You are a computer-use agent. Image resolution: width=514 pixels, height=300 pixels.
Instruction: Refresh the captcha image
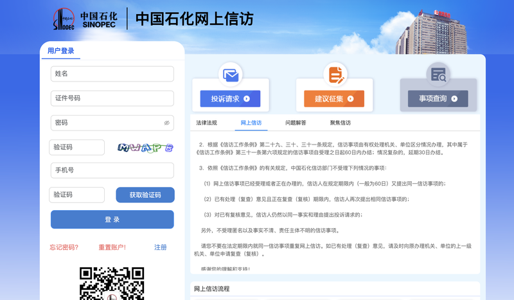pos(145,148)
